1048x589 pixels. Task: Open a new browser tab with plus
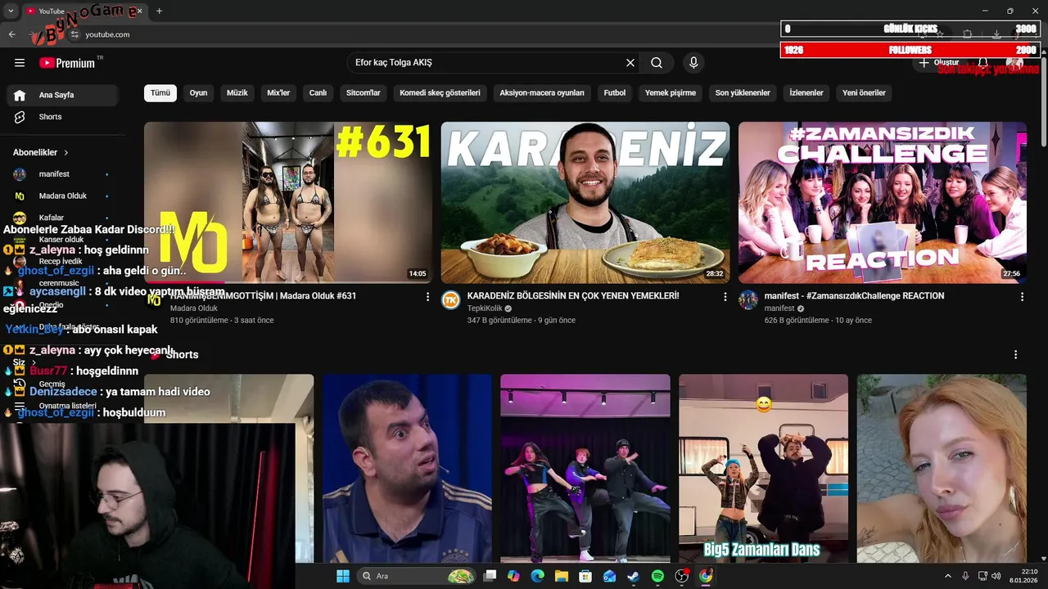tap(159, 11)
